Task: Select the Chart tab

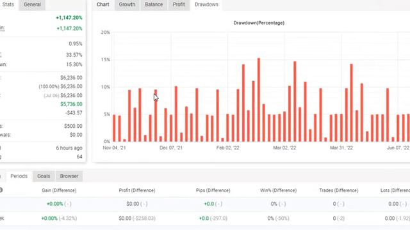Action: 102,4
